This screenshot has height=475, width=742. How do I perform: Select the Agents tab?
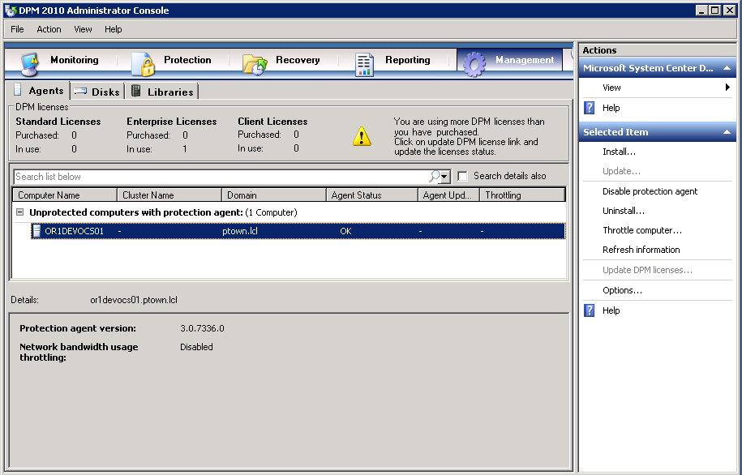pos(38,90)
